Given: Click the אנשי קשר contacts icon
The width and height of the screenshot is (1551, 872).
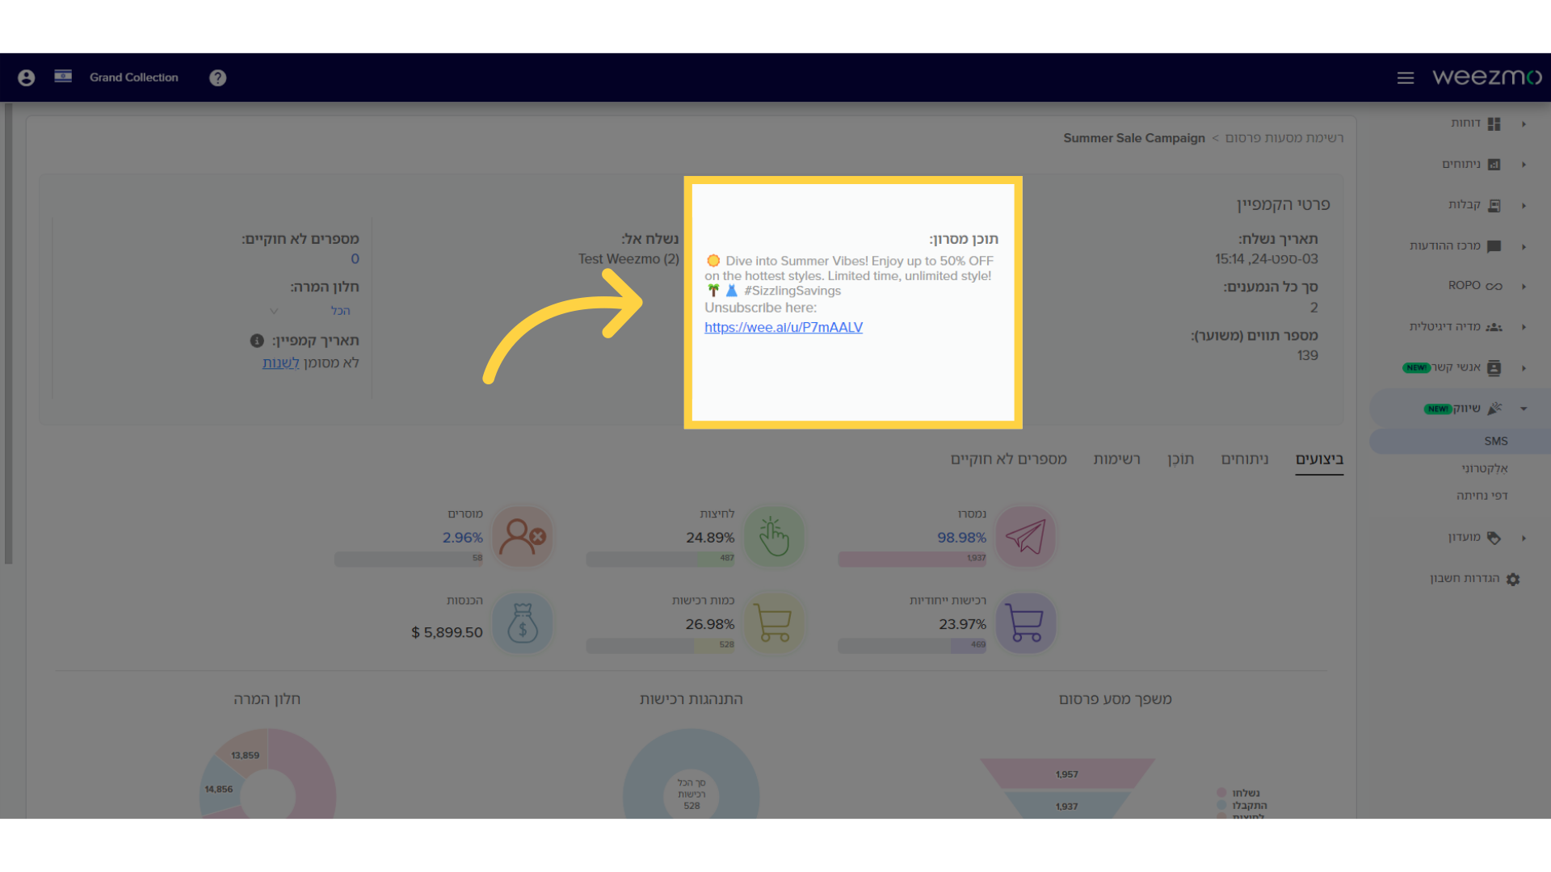Looking at the screenshot, I should point(1494,368).
